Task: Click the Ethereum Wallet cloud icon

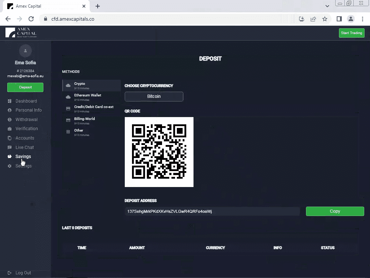Action: pyautogui.click(x=68, y=97)
